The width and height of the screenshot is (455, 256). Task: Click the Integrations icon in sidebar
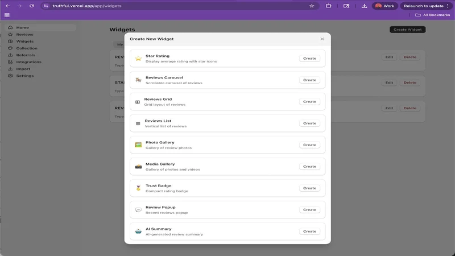point(10,62)
